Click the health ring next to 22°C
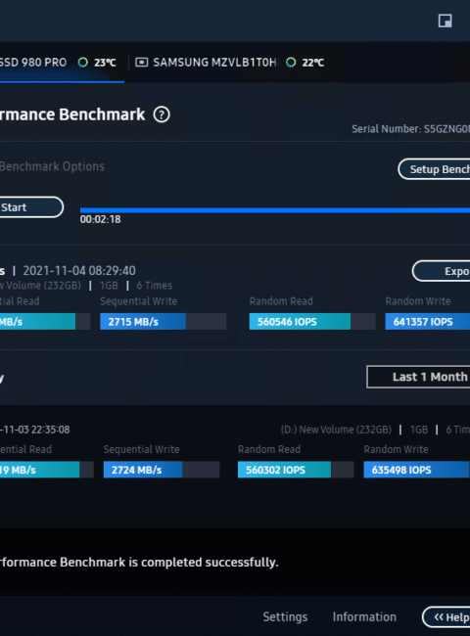470x636 pixels. (291, 63)
